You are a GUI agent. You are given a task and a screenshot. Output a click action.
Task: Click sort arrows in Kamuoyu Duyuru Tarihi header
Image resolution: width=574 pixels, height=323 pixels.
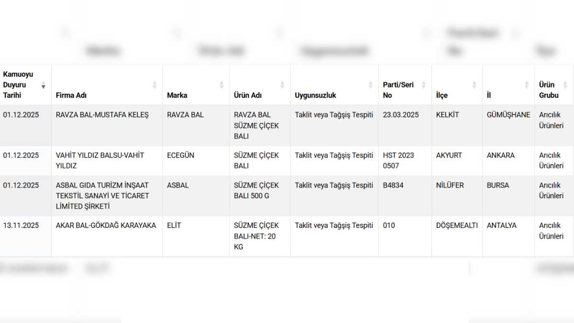(x=44, y=85)
